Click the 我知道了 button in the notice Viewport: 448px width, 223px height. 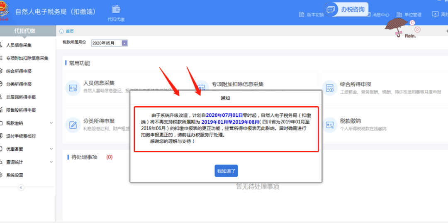(x=226, y=171)
